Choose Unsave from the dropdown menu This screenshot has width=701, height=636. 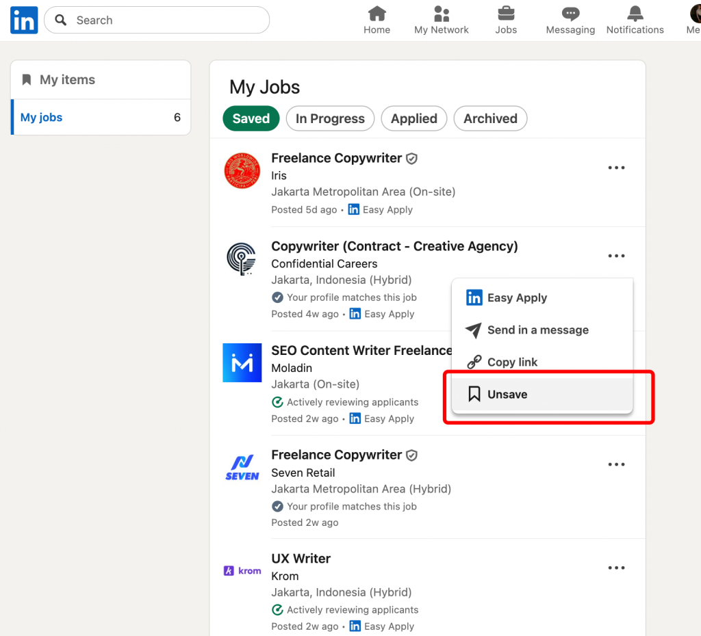(507, 395)
